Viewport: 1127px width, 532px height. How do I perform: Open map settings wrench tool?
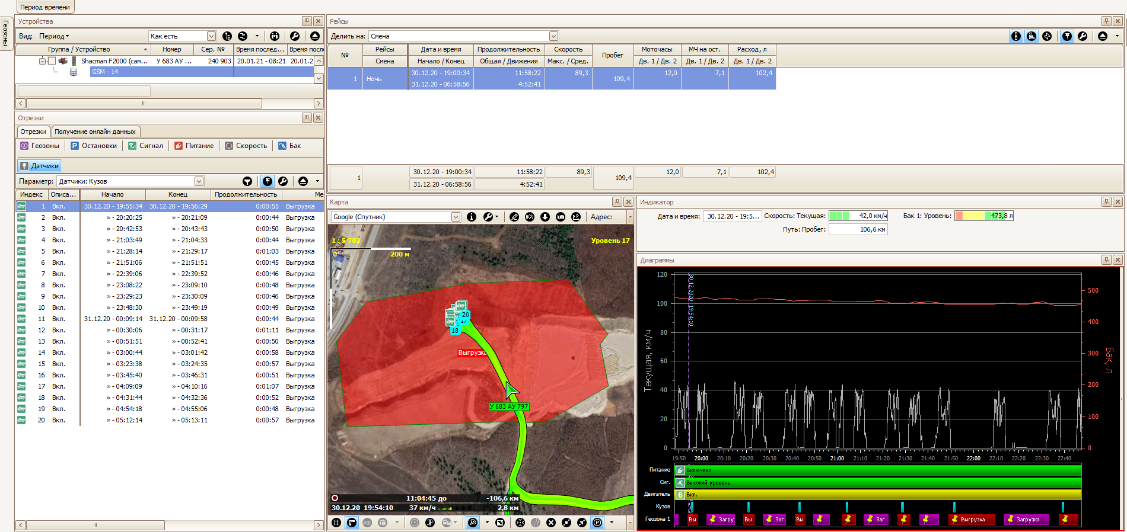coord(488,217)
